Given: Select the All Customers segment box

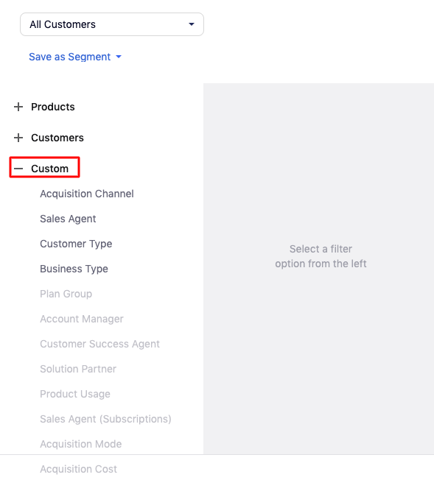Looking at the screenshot, I should [112, 24].
